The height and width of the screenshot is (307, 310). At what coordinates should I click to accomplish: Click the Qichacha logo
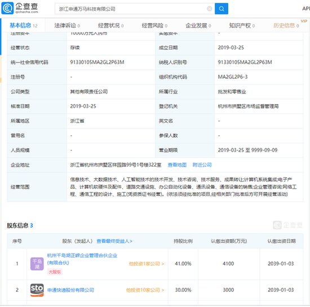[x=20, y=8]
